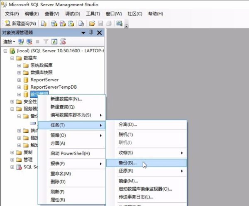Expand the 数据库快照 folder
Image resolution: width=249 pixels, height=206 pixels.
pos(19,73)
